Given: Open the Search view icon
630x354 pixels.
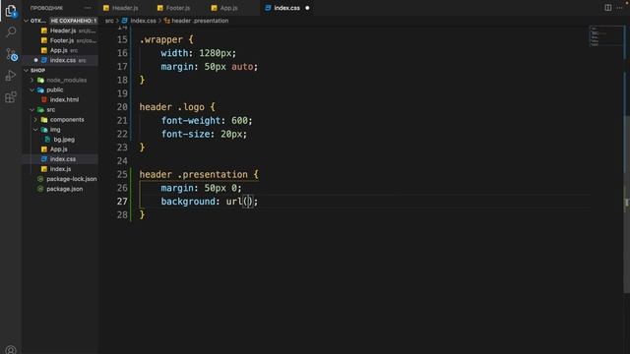Looking at the screenshot, I should 11,32.
